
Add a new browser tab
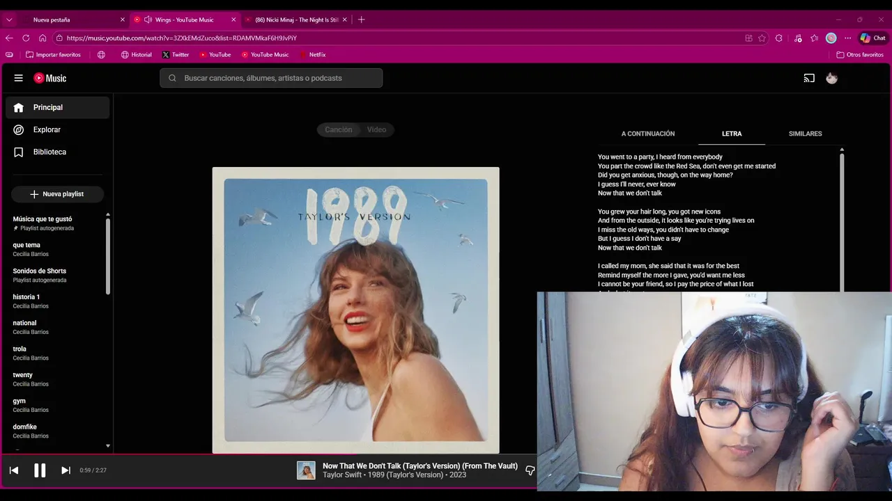click(x=361, y=19)
